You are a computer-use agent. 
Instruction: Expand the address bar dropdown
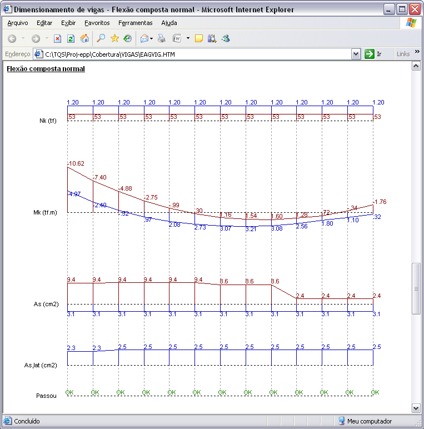coord(356,54)
